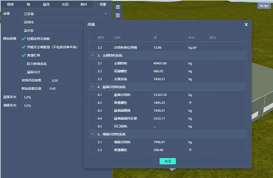This screenshot has height=178, width=273.
Task: Enable 防火喷淋系统 checkbox
Action: pyautogui.click(x=24, y=64)
